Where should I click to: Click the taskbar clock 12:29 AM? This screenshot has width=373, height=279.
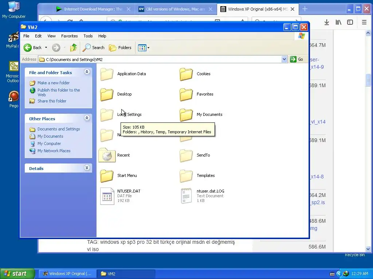point(360,274)
